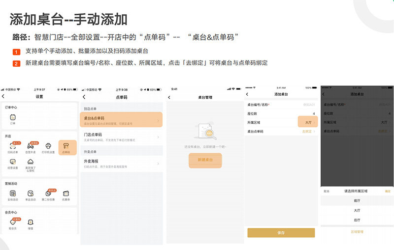
Task: Go back from the 桌台管理 screen
Action: tap(169, 97)
